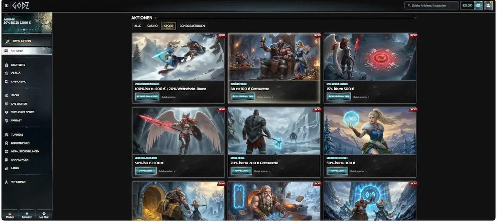Click Anmelden on the 20% Gratiswette offer
497x222 pixels.
[x=241, y=171]
